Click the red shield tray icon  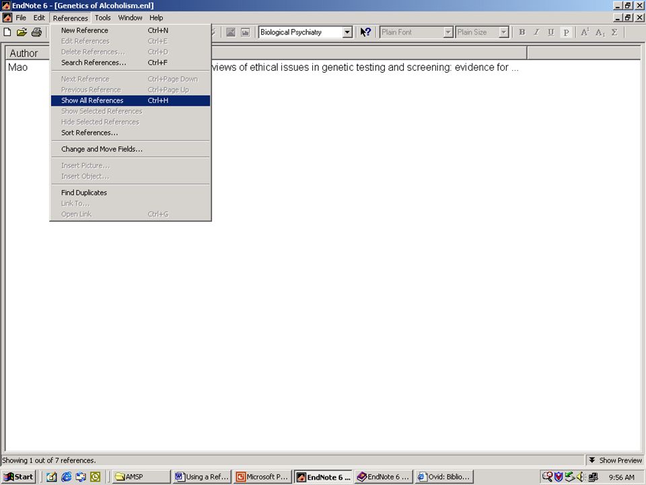coord(559,477)
